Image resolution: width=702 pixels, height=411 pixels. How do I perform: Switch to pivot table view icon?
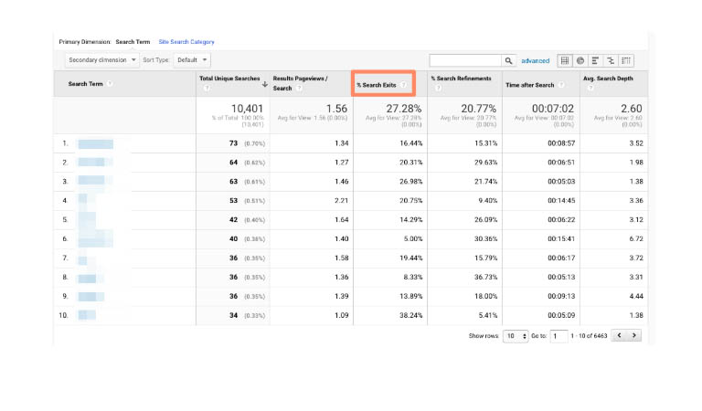pos(626,60)
